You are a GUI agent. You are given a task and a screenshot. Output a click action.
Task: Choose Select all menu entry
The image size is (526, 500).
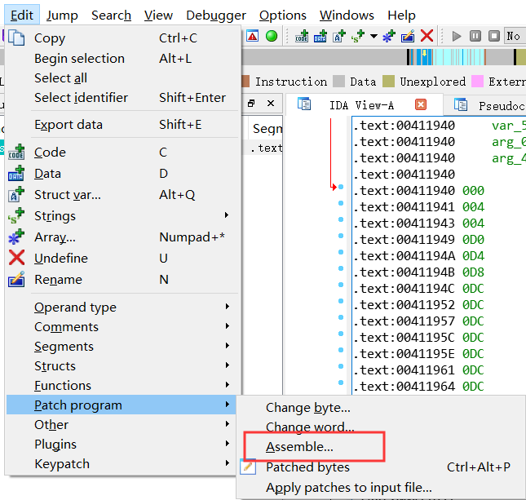(x=60, y=78)
